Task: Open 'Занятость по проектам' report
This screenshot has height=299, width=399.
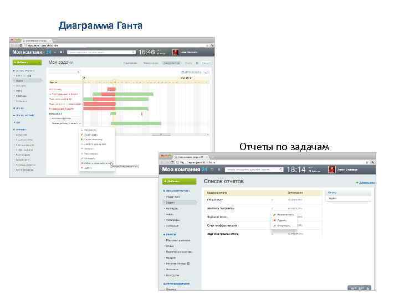Action: [x=221, y=208]
